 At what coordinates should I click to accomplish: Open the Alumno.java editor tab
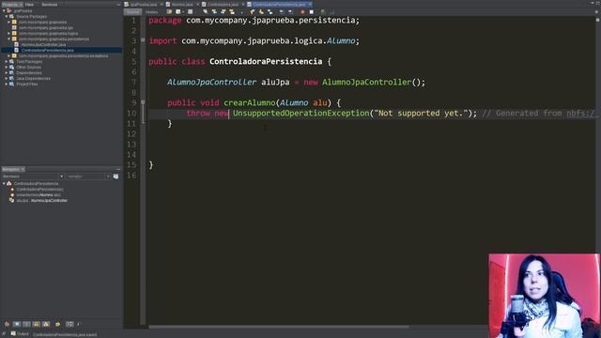pyautogui.click(x=182, y=4)
